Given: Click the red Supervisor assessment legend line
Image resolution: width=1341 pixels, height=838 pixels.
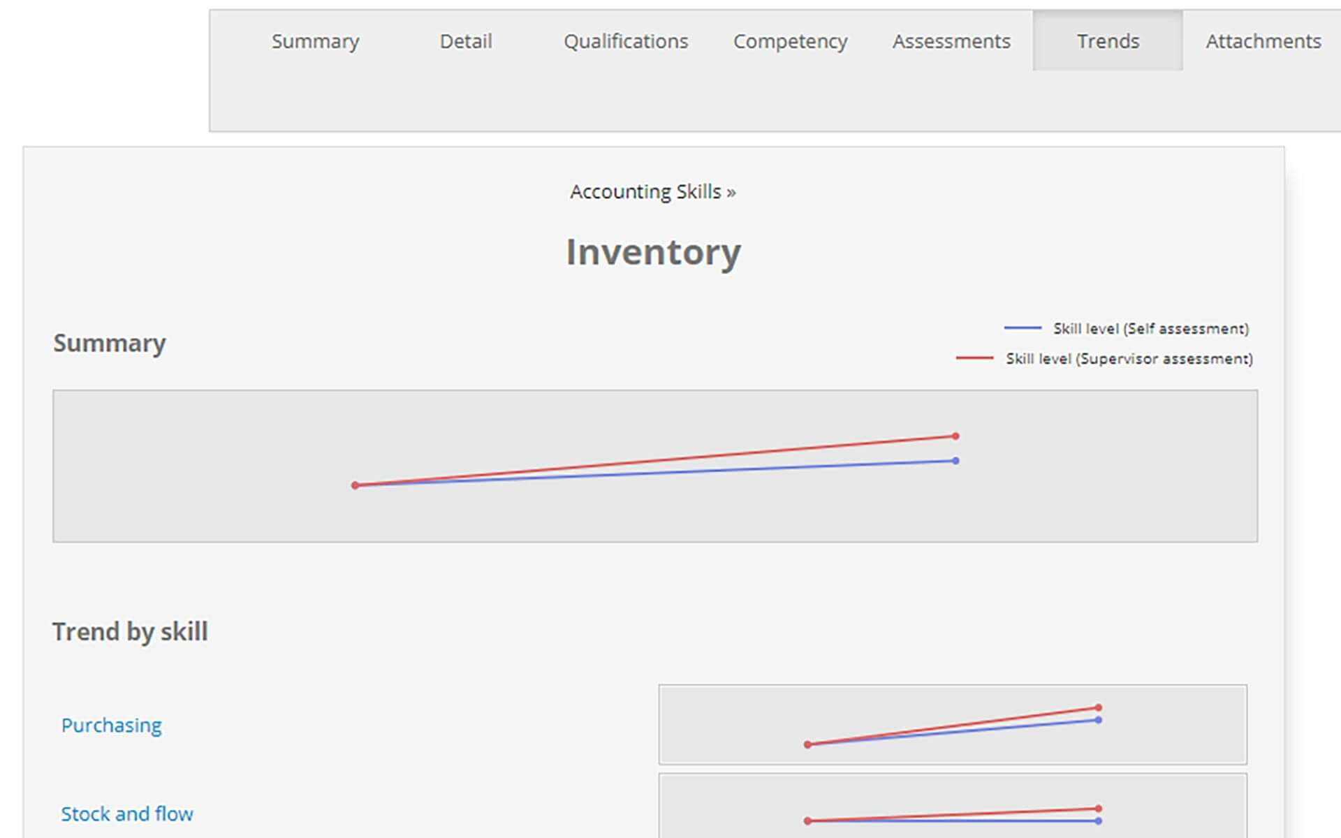Looking at the screenshot, I should pyautogui.click(x=974, y=358).
